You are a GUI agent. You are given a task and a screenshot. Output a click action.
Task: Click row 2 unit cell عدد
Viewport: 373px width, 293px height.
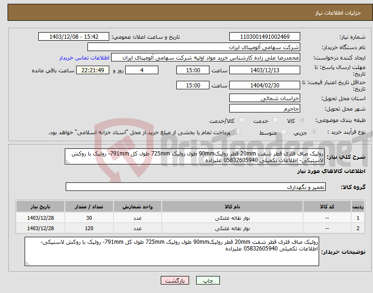coord(138,228)
